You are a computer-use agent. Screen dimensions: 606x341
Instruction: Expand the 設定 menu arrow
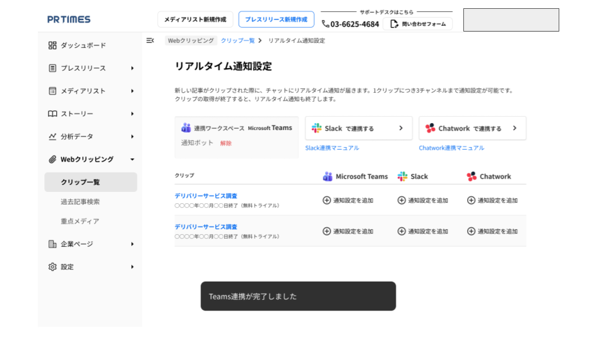(x=132, y=266)
